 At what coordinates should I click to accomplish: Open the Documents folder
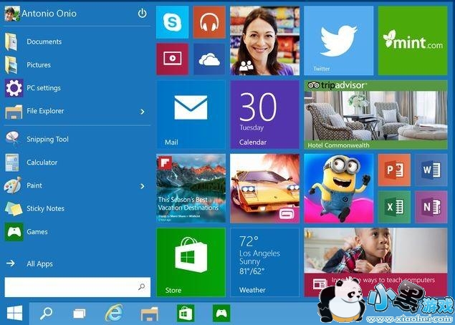pyautogui.click(x=77, y=42)
